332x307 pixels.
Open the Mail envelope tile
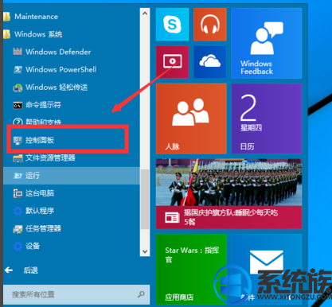point(267,269)
